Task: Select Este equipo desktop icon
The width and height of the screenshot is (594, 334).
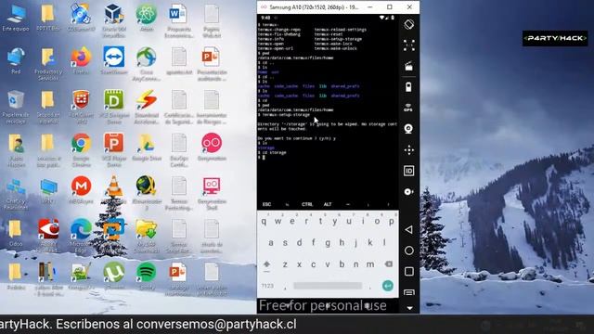Action: (16, 18)
